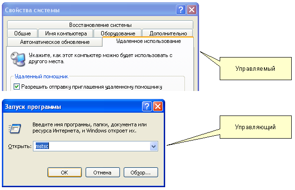
Task: Enable Разрешить отправку приглашения удаленному помощнику checkbox
Action: click(17, 87)
